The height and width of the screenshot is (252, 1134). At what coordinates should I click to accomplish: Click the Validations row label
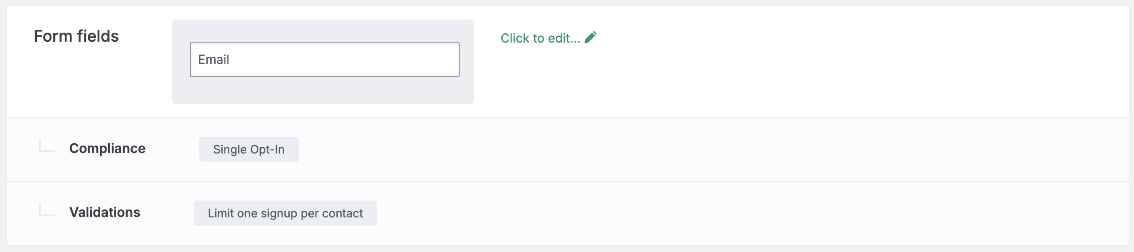[x=105, y=212]
